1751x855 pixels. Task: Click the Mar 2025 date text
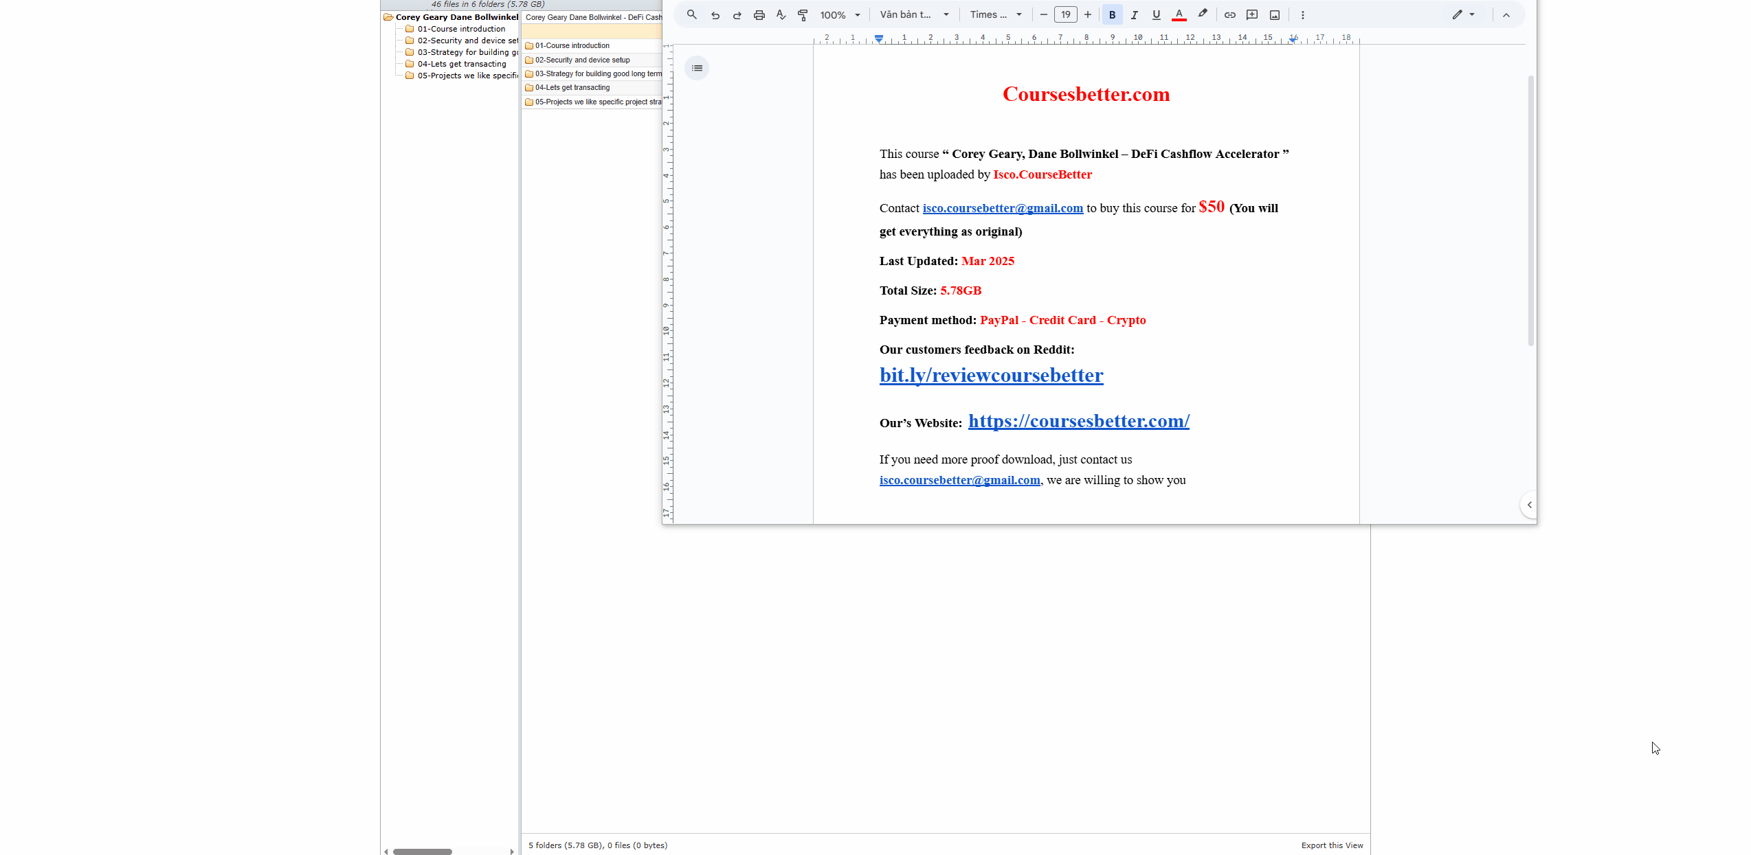[x=988, y=261]
